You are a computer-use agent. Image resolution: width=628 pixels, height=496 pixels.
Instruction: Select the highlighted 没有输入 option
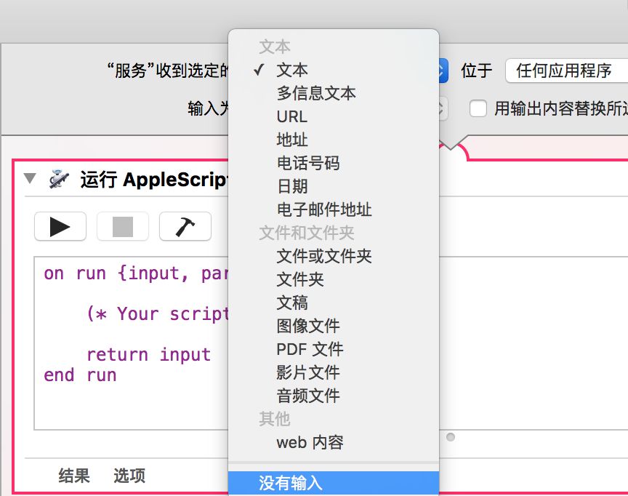pos(333,483)
